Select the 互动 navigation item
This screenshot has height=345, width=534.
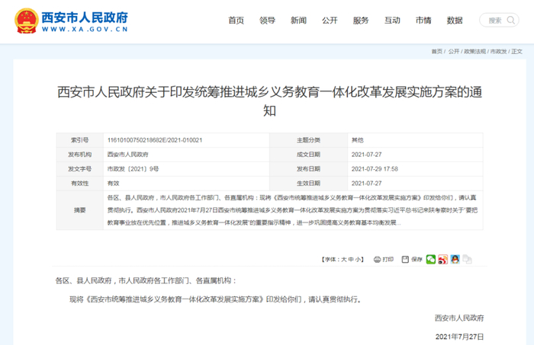pos(392,20)
